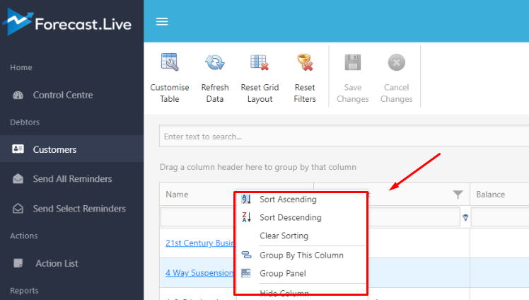This screenshot has height=300, width=529.
Task: Toggle the hamburger menu icon
Action: point(162,22)
